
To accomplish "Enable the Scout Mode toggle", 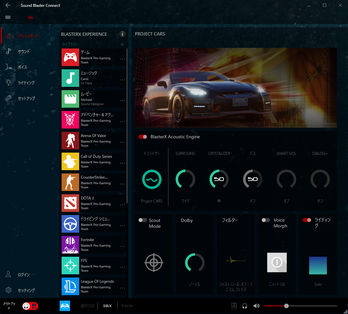I will coord(143,220).
